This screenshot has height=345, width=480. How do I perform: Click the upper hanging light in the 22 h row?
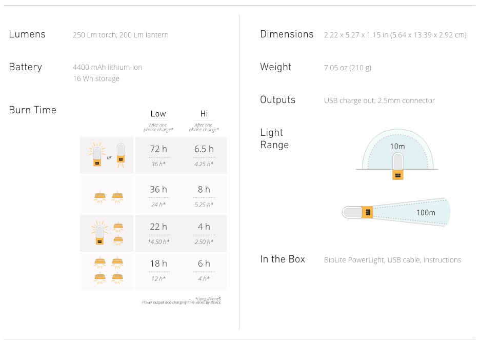(x=118, y=227)
